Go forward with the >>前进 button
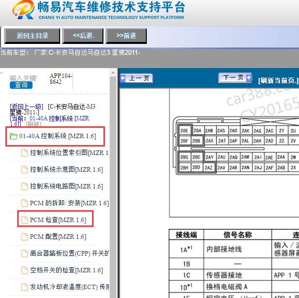This screenshot has width=299, height=298. (126, 36)
